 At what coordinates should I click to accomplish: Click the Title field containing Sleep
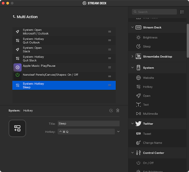(x=89, y=124)
